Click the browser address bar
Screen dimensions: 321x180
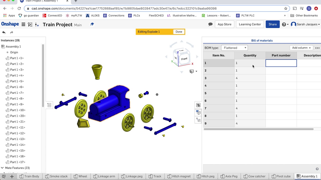click(x=157, y=8)
